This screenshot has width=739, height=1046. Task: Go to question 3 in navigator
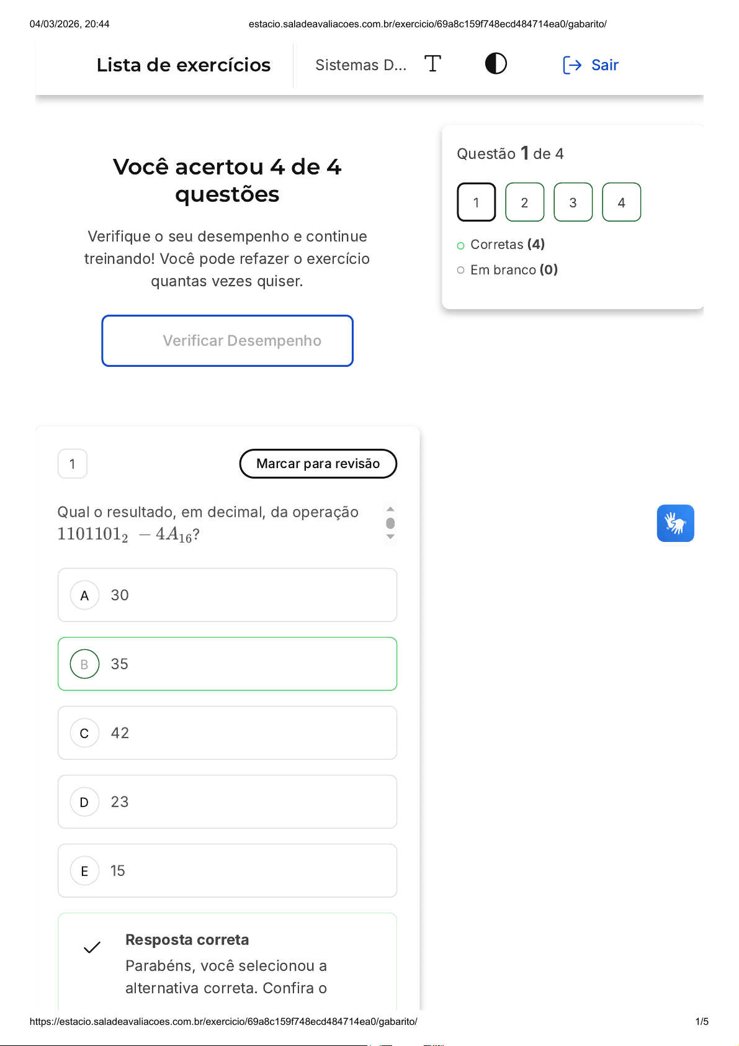[x=573, y=202]
